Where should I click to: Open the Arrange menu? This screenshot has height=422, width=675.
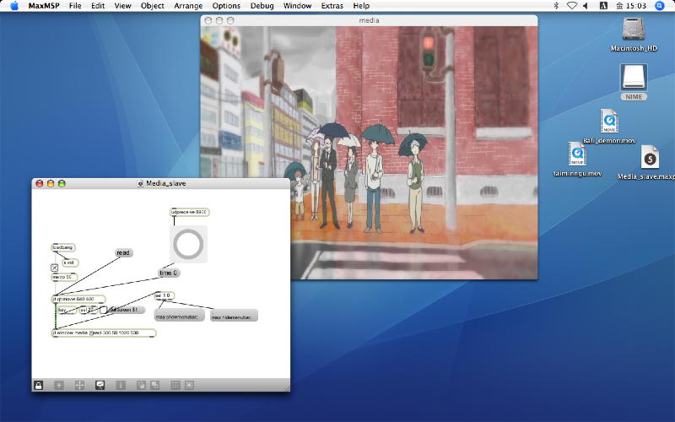tap(188, 6)
